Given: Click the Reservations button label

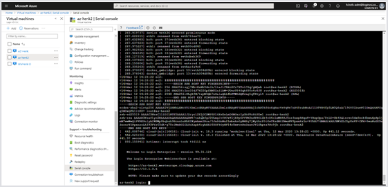Looking at the screenshot, I should (x=31, y=28).
